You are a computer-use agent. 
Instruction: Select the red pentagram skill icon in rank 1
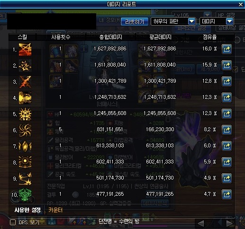25,49
